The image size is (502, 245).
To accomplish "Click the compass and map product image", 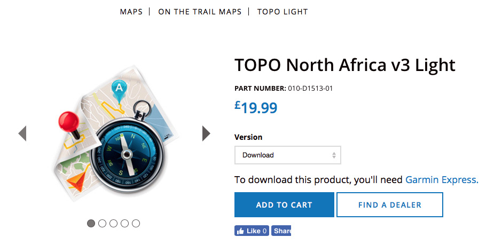I will 115,133.
